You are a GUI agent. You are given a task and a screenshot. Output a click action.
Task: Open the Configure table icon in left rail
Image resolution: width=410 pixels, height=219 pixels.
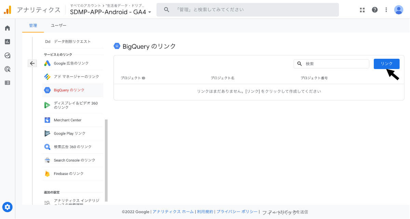tap(7, 83)
